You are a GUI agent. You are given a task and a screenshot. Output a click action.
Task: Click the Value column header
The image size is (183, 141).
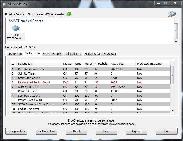coord(78,64)
